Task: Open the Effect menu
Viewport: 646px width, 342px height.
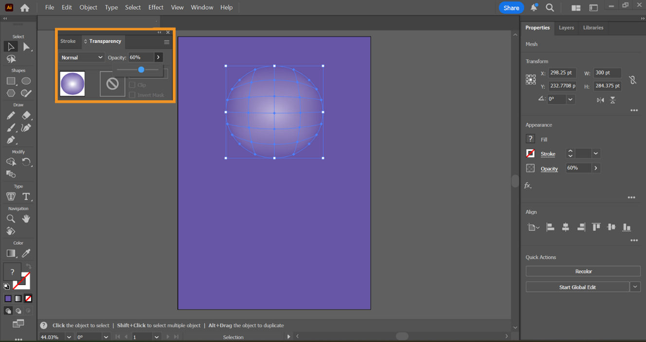Action: pos(156,7)
